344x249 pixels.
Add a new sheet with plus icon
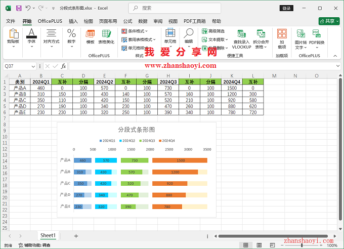(x=76, y=236)
